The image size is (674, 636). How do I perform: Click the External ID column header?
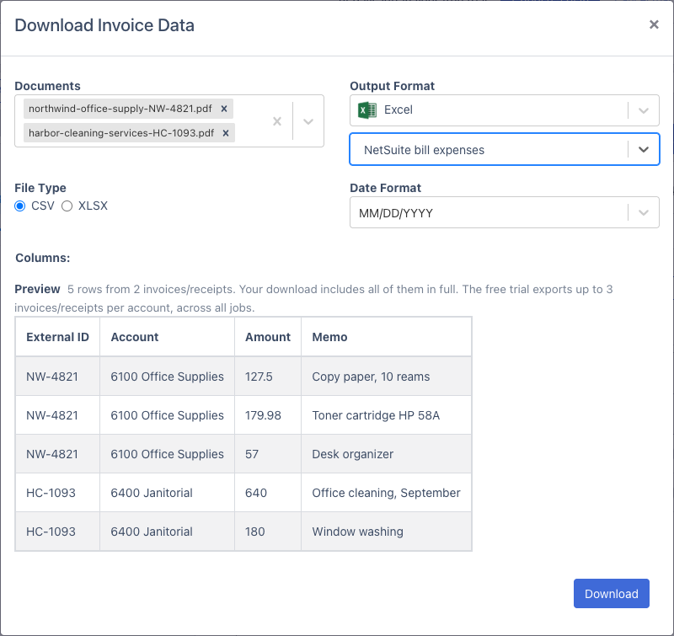57,337
